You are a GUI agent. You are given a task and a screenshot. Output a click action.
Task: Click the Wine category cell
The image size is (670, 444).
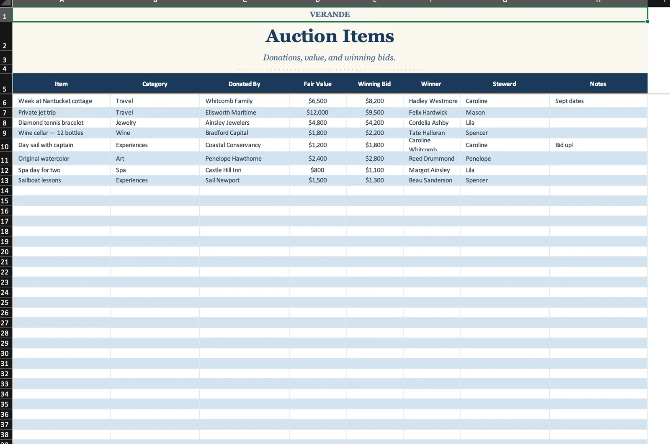pos(155,133)
